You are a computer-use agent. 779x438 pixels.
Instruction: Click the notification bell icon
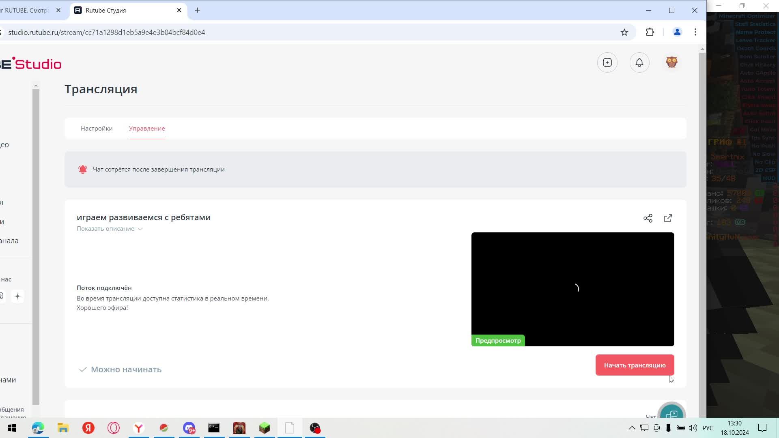point(640,62)
